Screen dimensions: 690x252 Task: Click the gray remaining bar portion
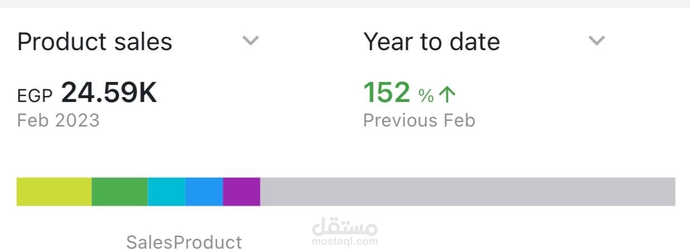[x=467, y=192]
